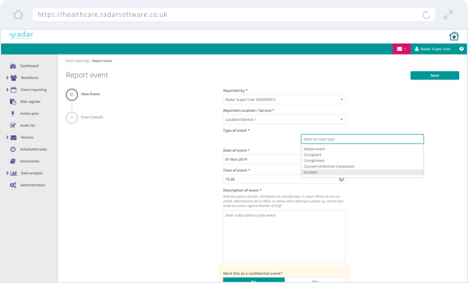Image resolution: width=468 pixels, height=283 pixels.
Task: Choose Concern (Informal Complaint) option
Action: pyautogui.click(x=362, y=167)
